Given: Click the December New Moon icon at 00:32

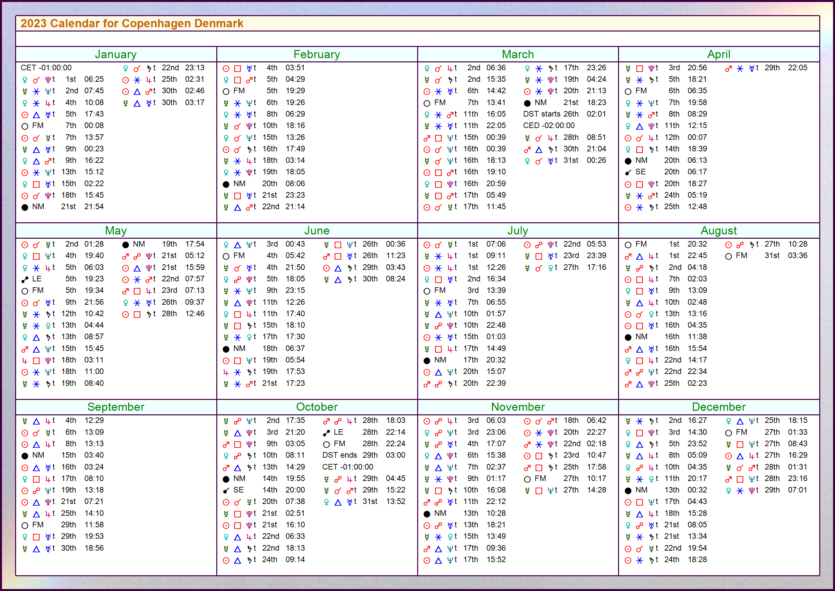Looking at the screenshot, I should click(x=628, y=491).
